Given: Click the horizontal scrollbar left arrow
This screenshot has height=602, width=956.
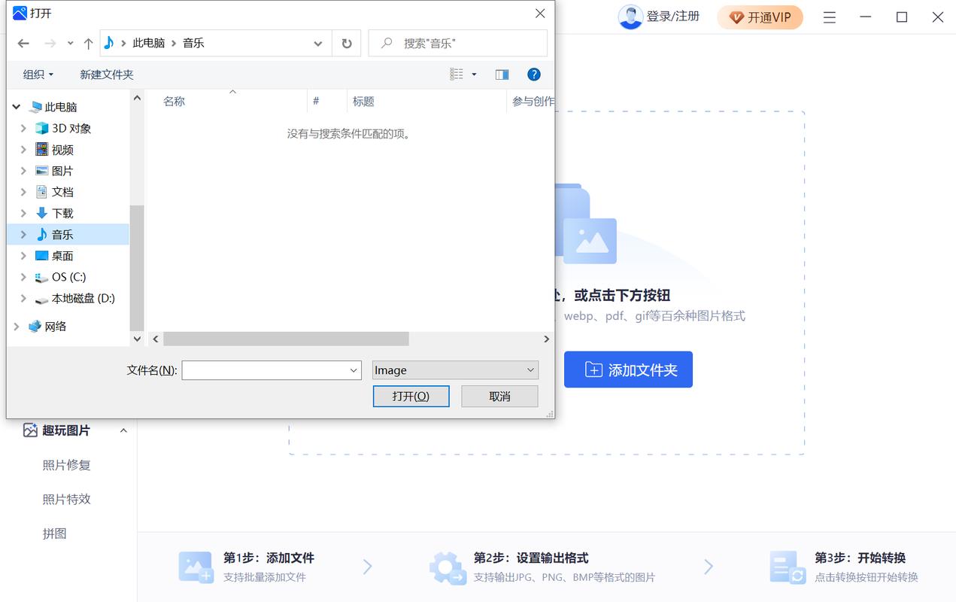Looking at the screenshot, I should point(156,339).
